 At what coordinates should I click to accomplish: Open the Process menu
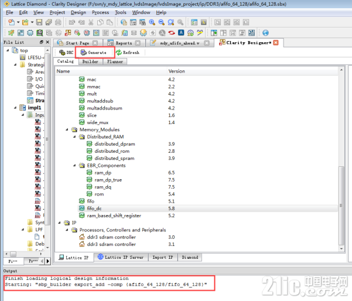click(100, 12)
